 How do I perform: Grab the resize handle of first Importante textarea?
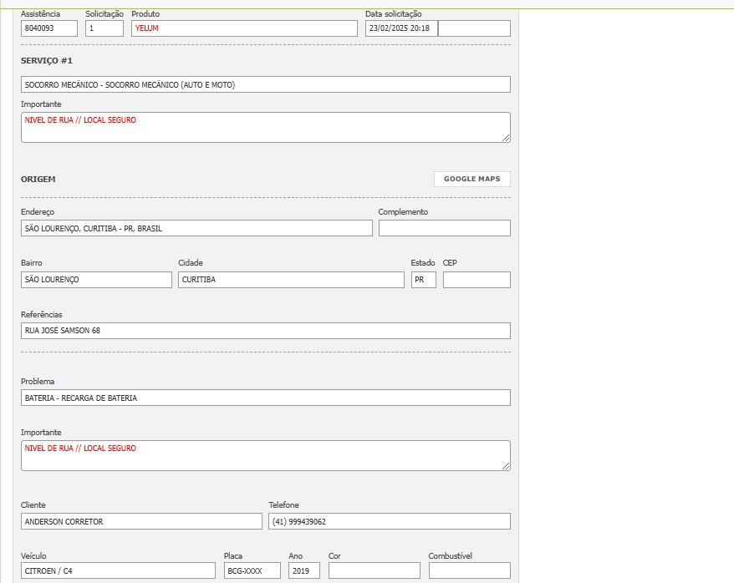[506, 138]
